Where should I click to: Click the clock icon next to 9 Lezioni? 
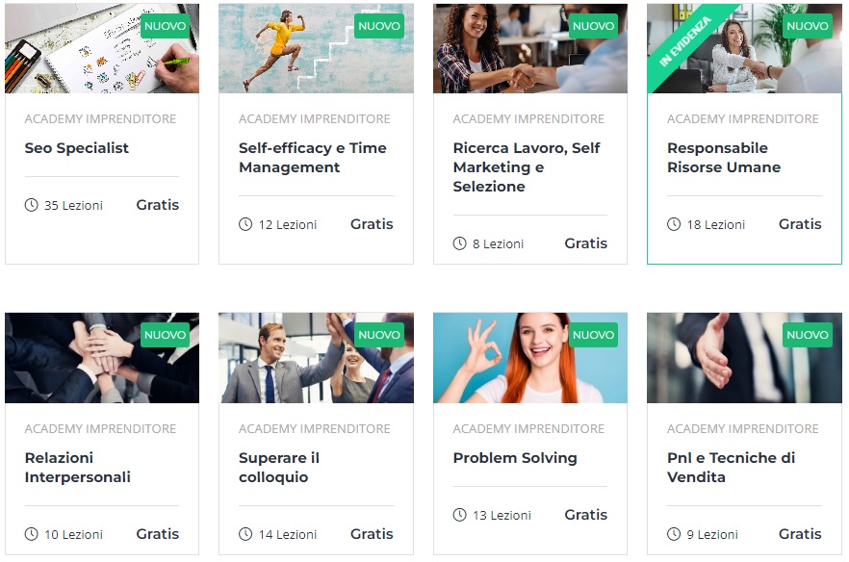tap(674, 534)
